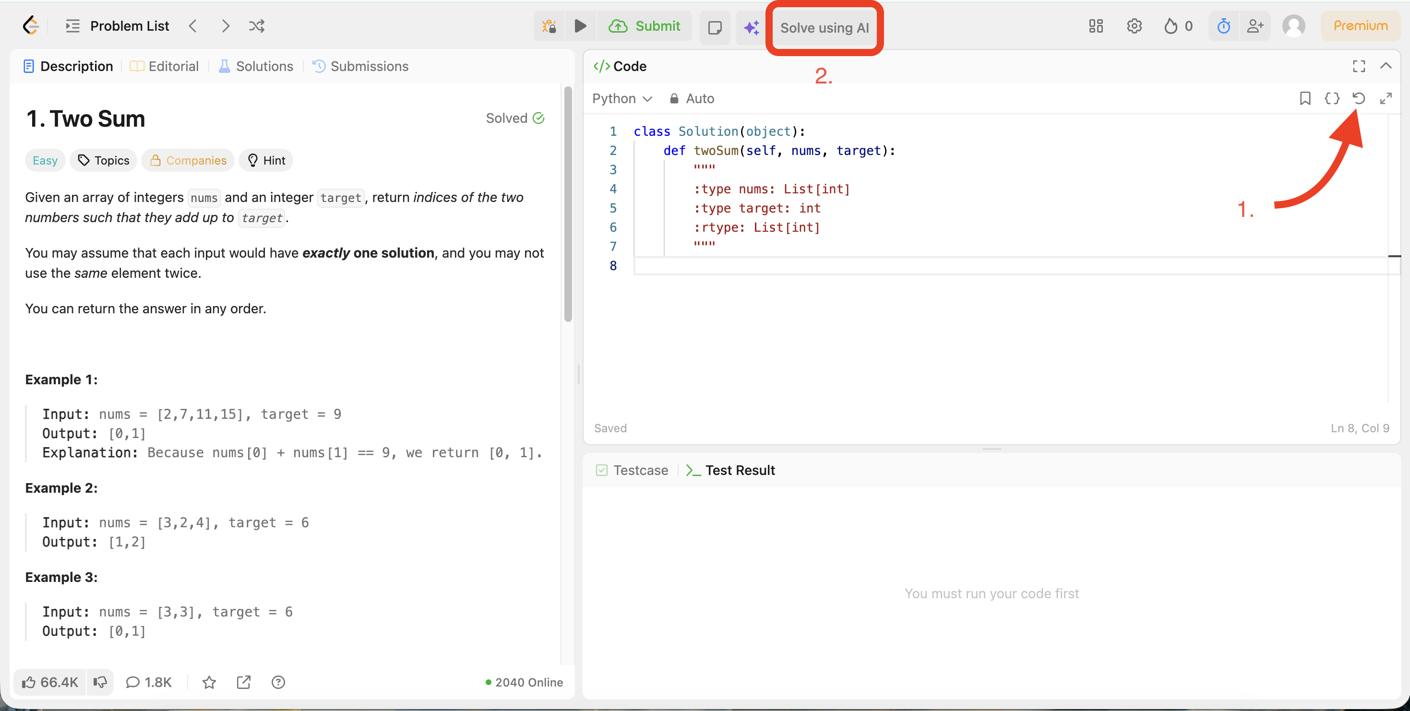Expand the Topics tag
The height and width of the screenshot is (711, 1410).
coord(104,160)
